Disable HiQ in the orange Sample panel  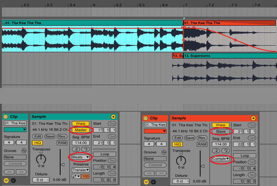click(x=177, y=144)
